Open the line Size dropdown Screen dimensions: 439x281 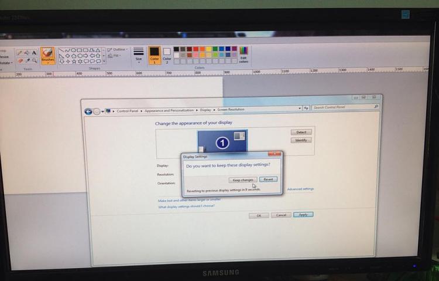click(139, 55)
